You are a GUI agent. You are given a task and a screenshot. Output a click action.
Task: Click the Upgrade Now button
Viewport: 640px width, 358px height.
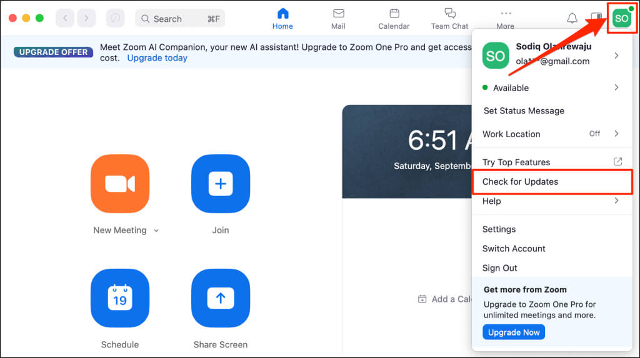click(x=514, y=332)
